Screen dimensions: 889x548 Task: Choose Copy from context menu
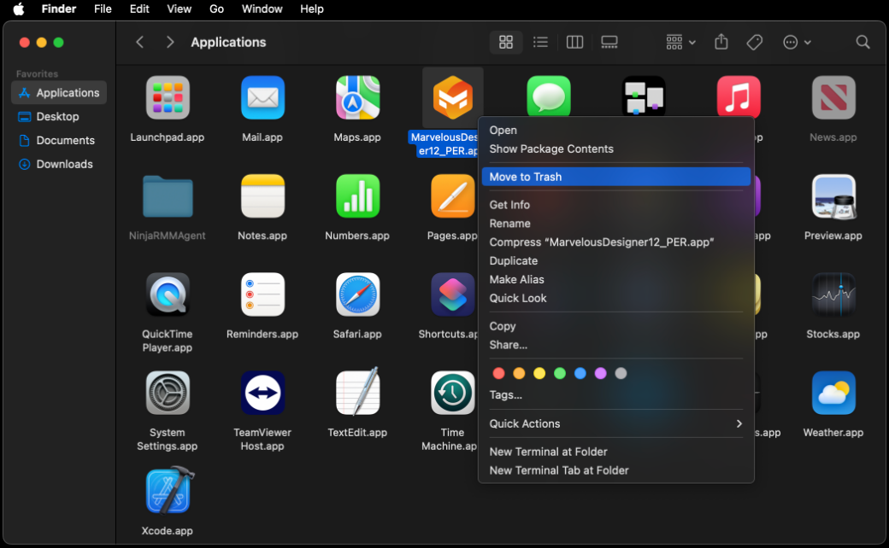tap(616, 326)
